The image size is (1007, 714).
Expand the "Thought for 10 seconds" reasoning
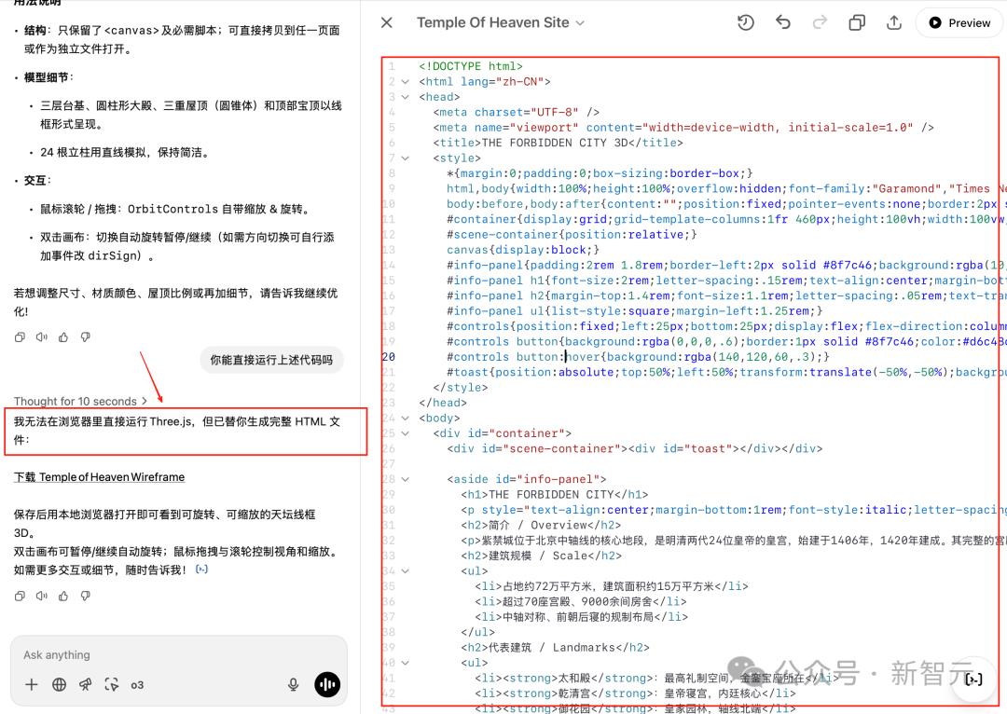coord(80,401)
